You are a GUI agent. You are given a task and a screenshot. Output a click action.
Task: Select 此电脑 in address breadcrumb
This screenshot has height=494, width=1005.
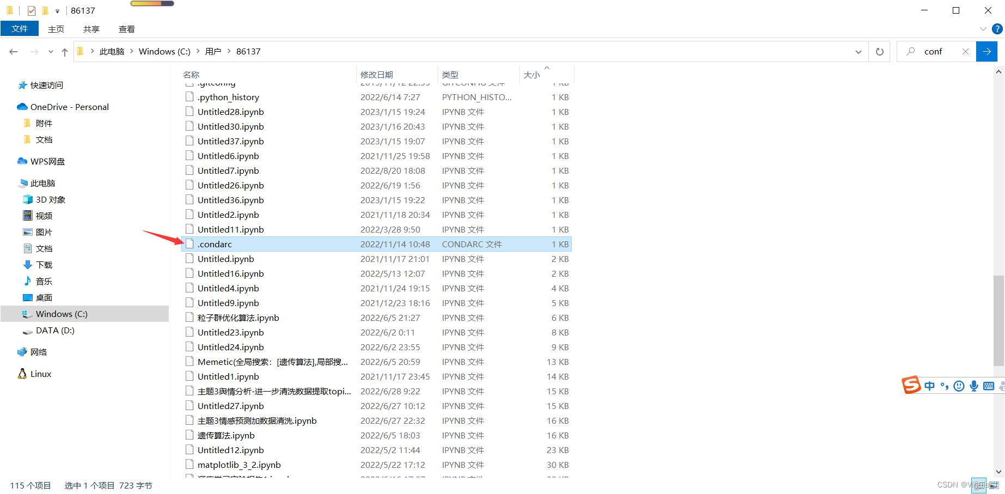(x=112, y=52)
